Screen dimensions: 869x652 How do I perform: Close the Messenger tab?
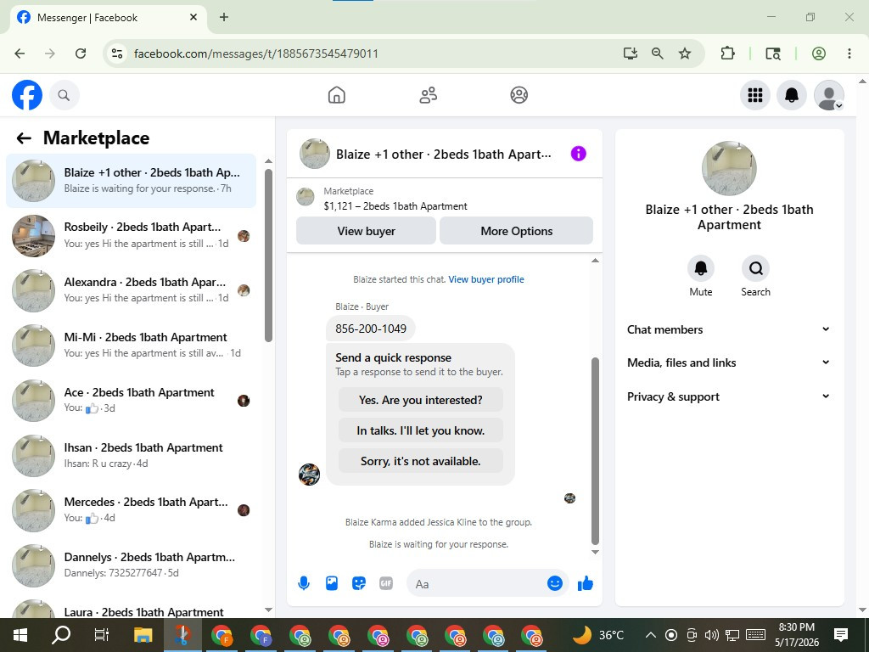click(193, 17)
